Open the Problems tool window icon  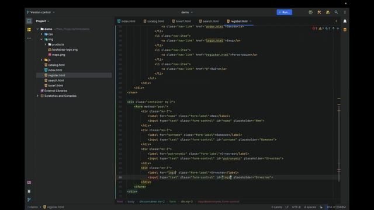click(x=29, y=191)
